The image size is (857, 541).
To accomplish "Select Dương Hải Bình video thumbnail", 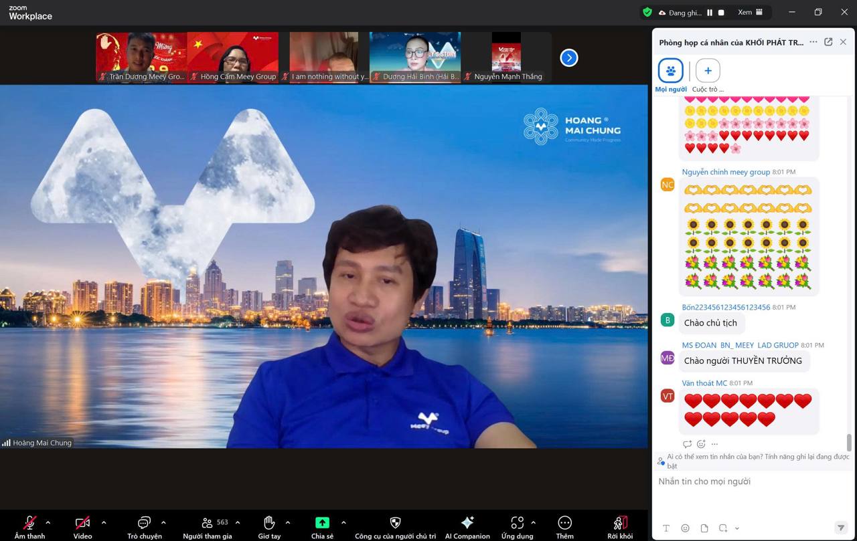I will 415,57.
